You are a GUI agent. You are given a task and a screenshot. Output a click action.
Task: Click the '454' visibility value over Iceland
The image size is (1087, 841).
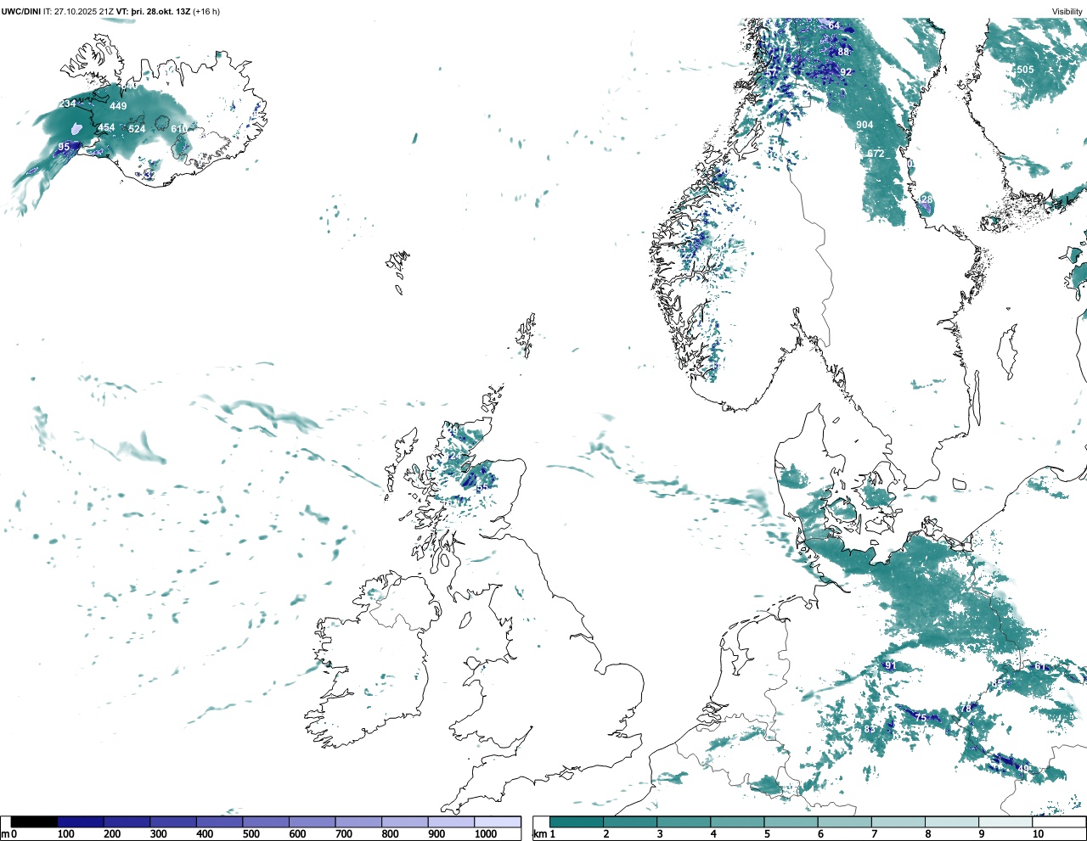(x=106, y=127)
